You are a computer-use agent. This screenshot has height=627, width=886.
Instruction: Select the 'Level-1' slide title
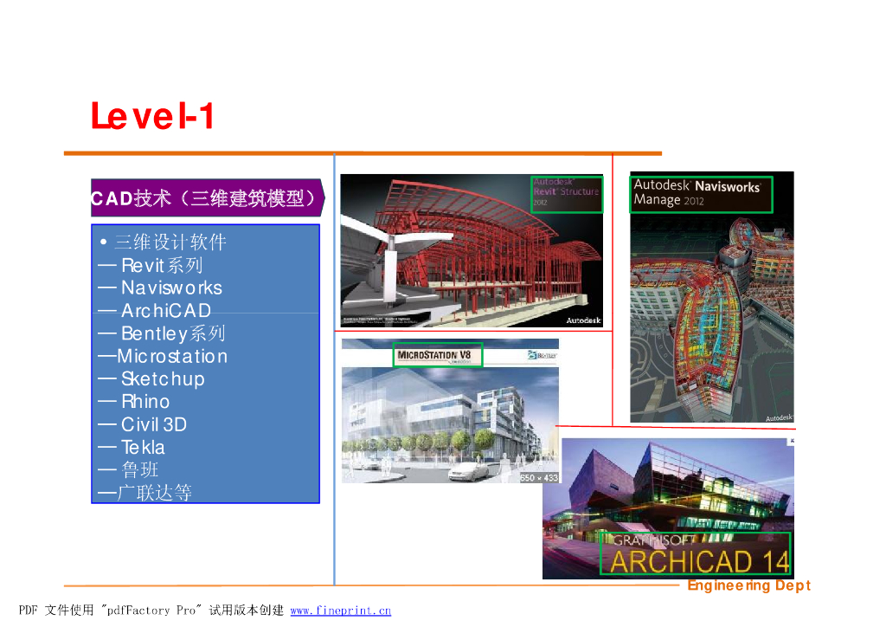point(152,116)
